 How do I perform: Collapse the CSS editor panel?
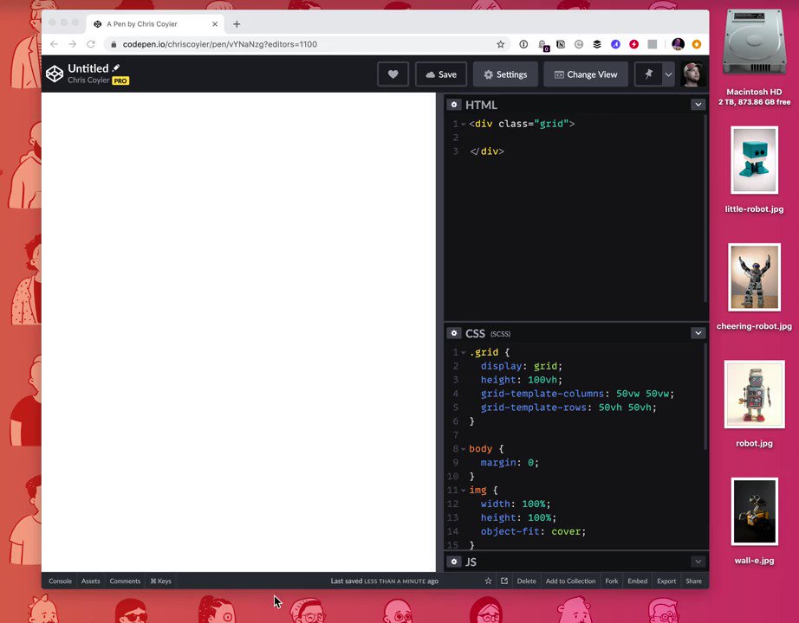click(698, 332)
